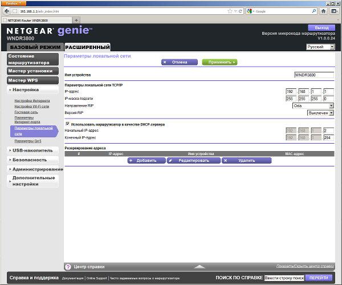
Task: Bookmark the page with the star icon
Action: [x=230, y=11]
